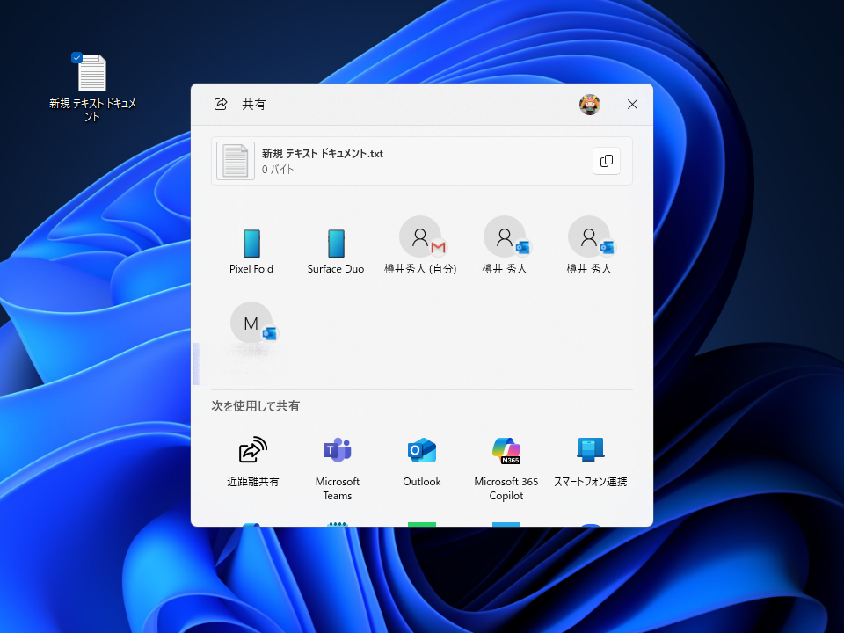
Task: Click the share arrow icon in header
Action: point(221,104)
